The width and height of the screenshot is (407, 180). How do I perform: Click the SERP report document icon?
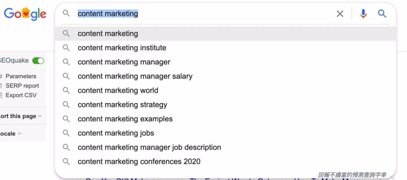click(x=1, y=85)
